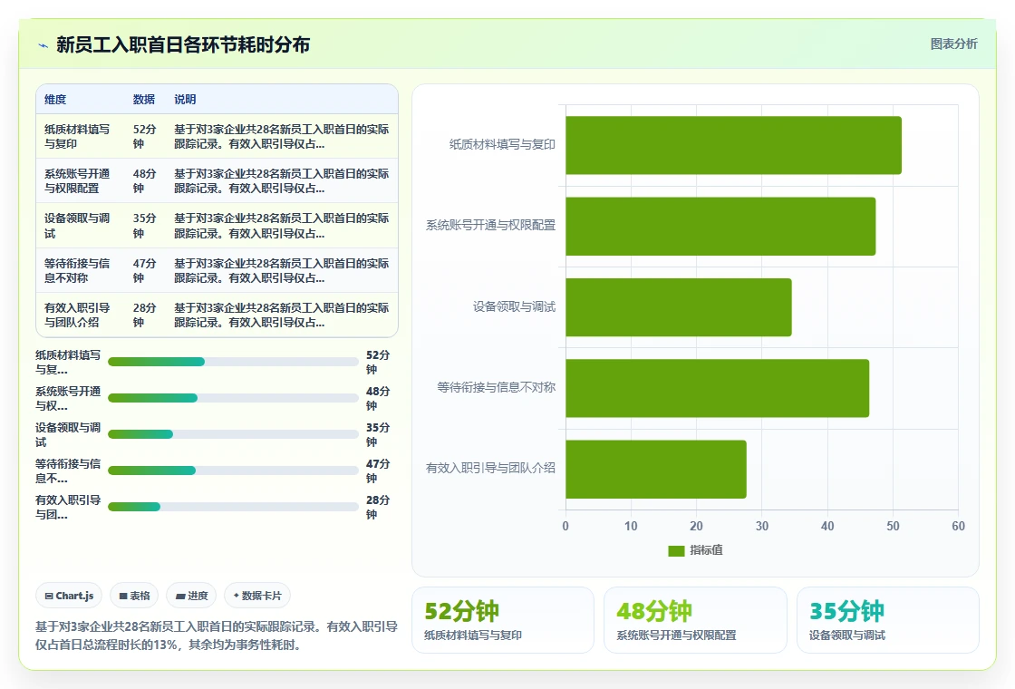
Task: Click the chart axis label 有效入职引导与团队介绍
Action: coord(490,468)
